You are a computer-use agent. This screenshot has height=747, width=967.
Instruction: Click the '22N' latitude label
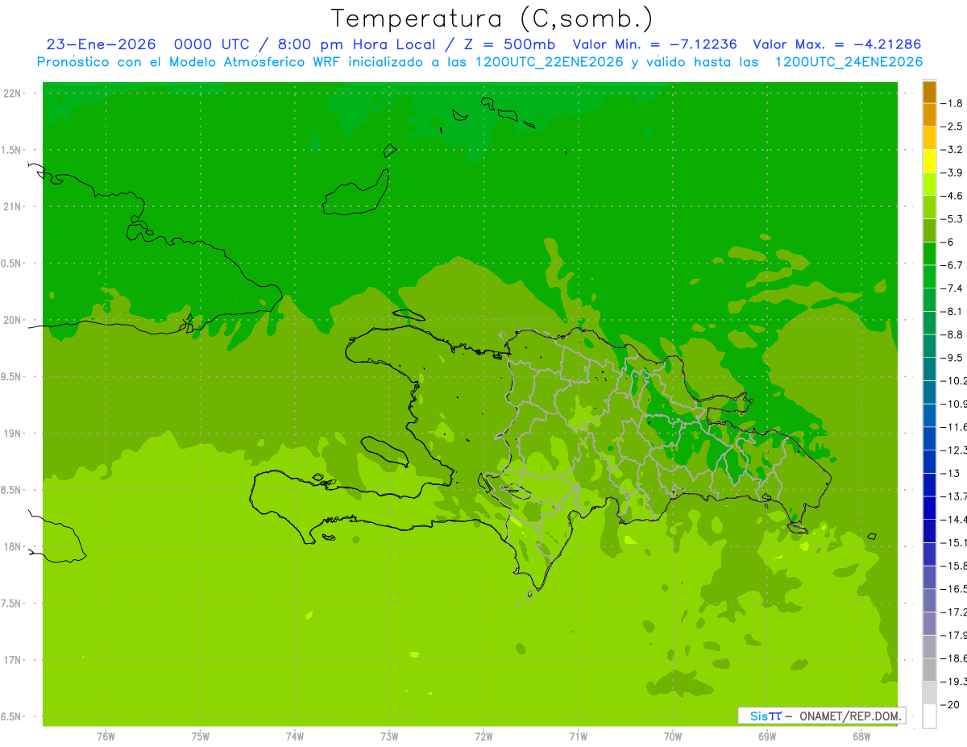12,93
